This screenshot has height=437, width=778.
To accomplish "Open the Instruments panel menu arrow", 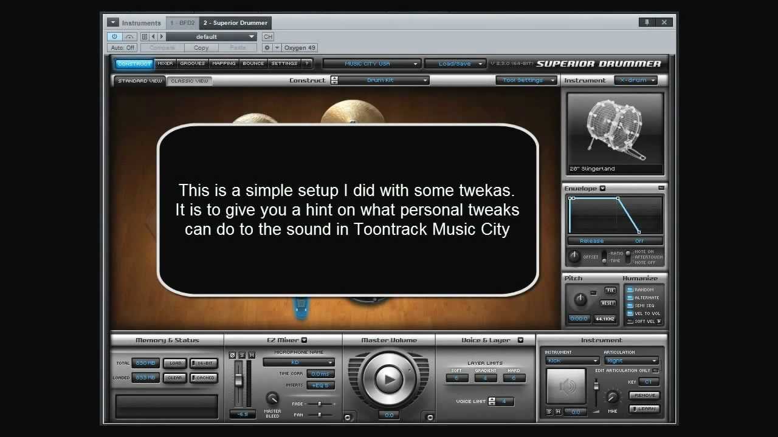I will [113, 22].
